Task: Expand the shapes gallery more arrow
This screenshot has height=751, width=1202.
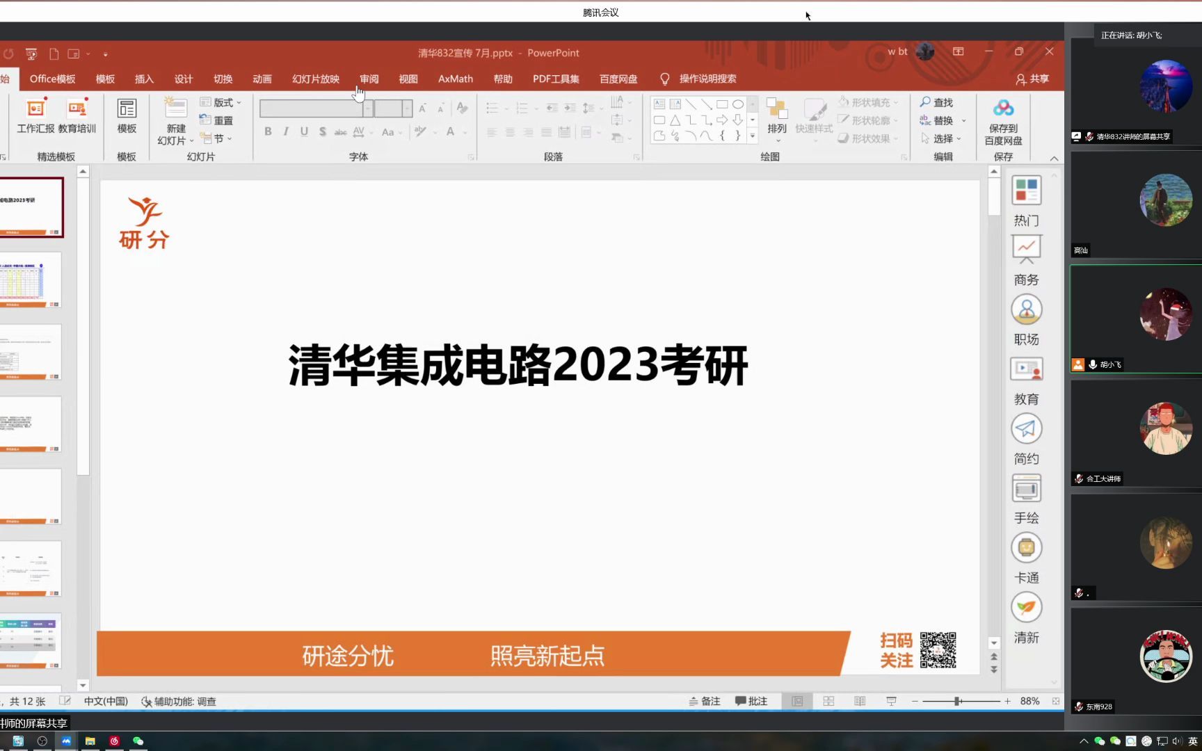Action: click(752, 136)
